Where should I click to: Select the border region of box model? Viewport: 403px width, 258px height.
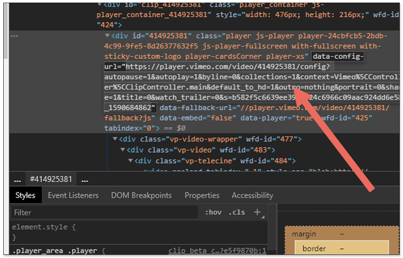click(314, 248)
